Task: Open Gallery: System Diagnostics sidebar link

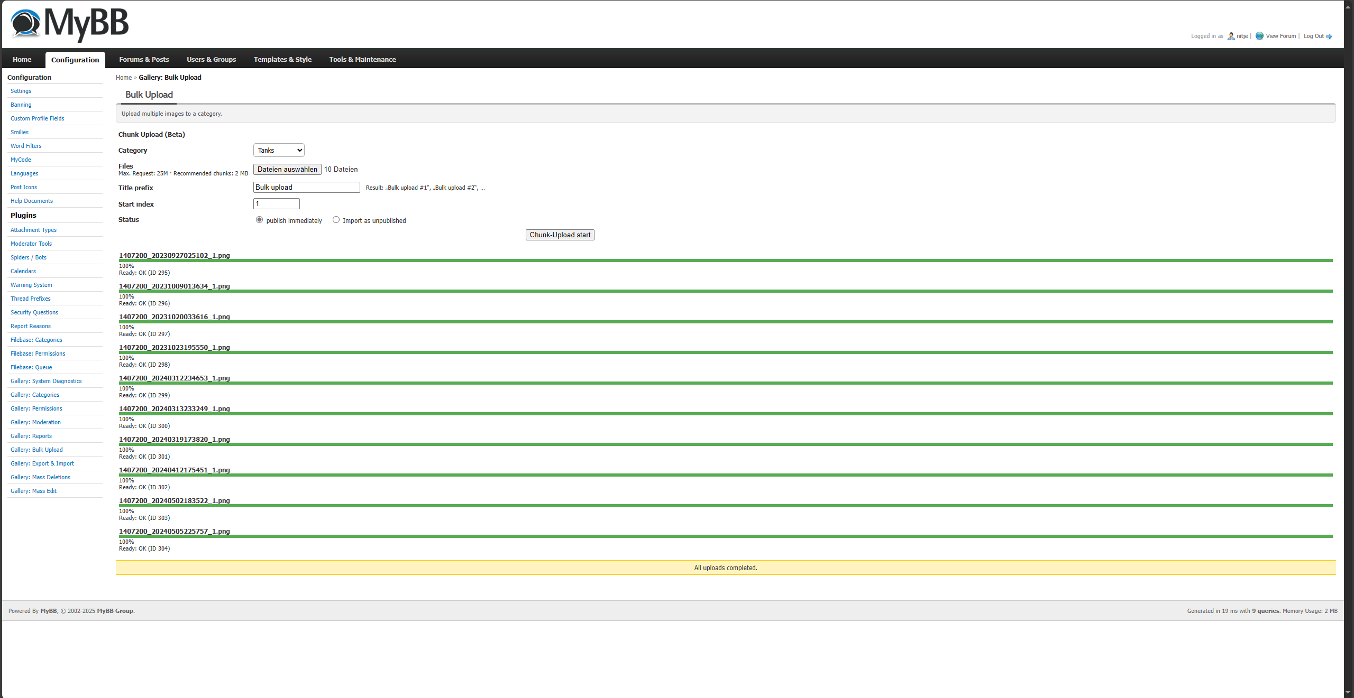Action: [46, 381]
